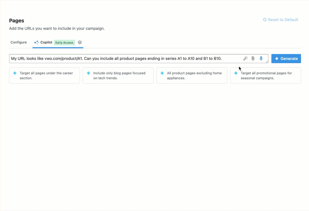
Task: Click the magic wand enhance prompt icon
Action: [x=245, y=58]
